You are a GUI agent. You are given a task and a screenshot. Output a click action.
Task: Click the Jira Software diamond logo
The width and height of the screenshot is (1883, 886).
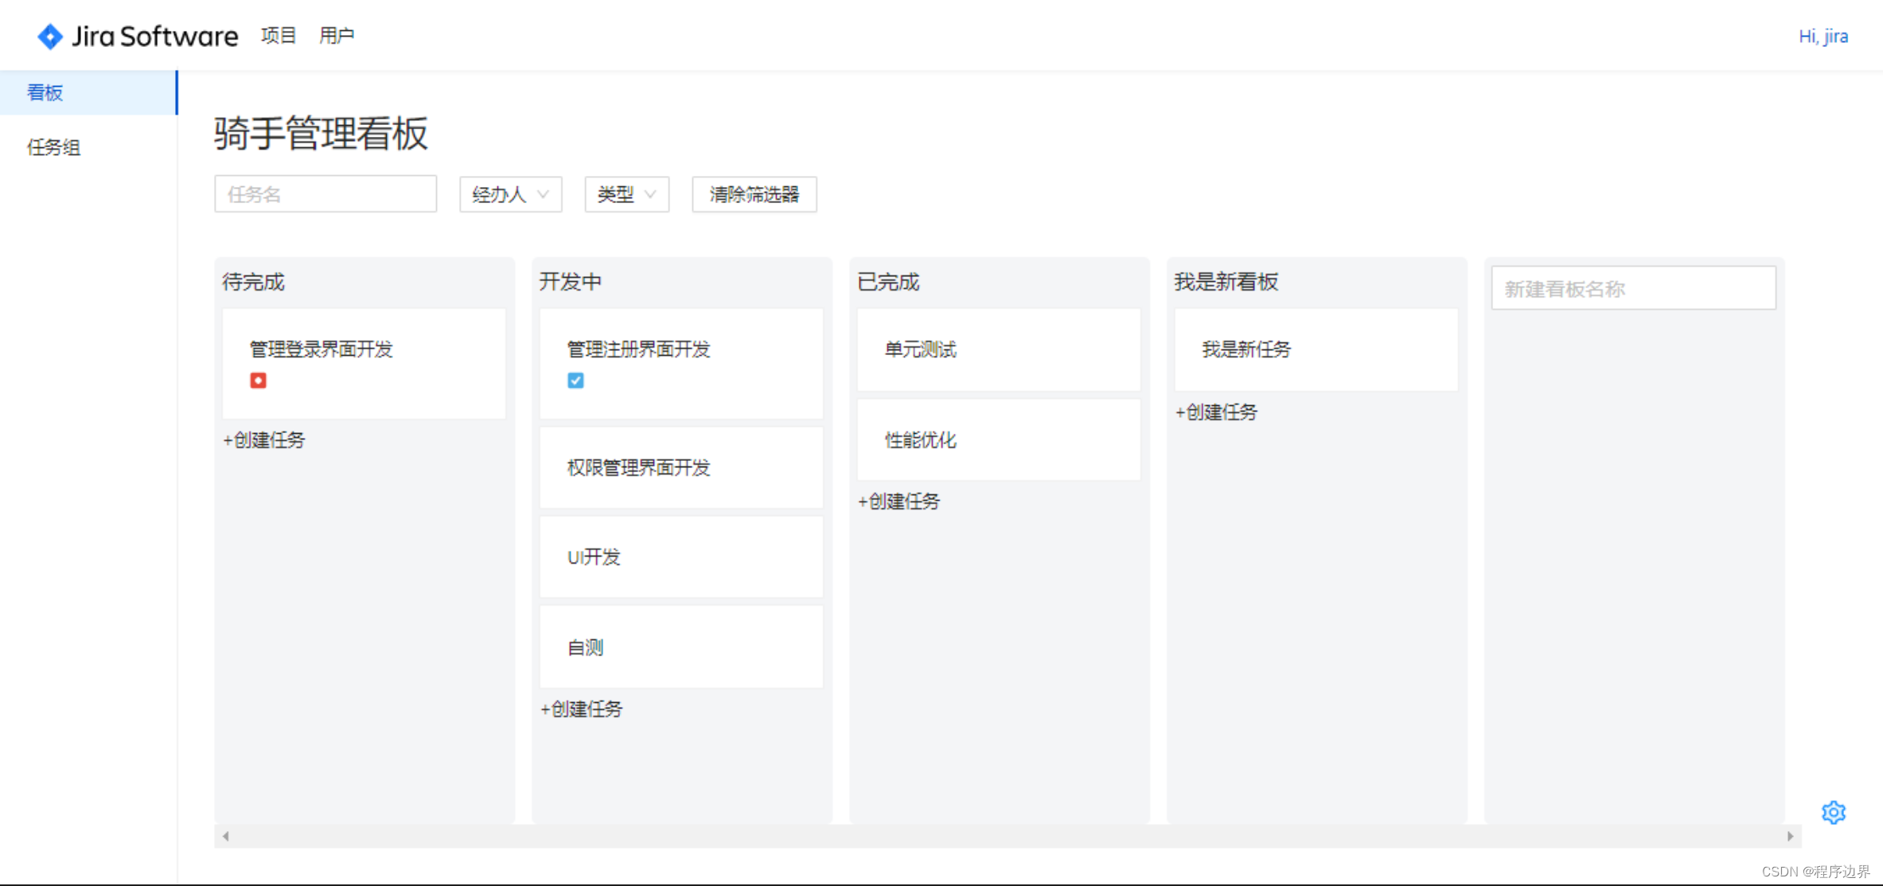(x=50, y=36)
